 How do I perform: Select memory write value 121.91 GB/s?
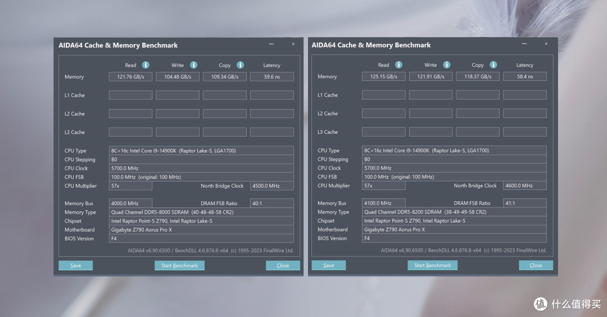point(431,76)
